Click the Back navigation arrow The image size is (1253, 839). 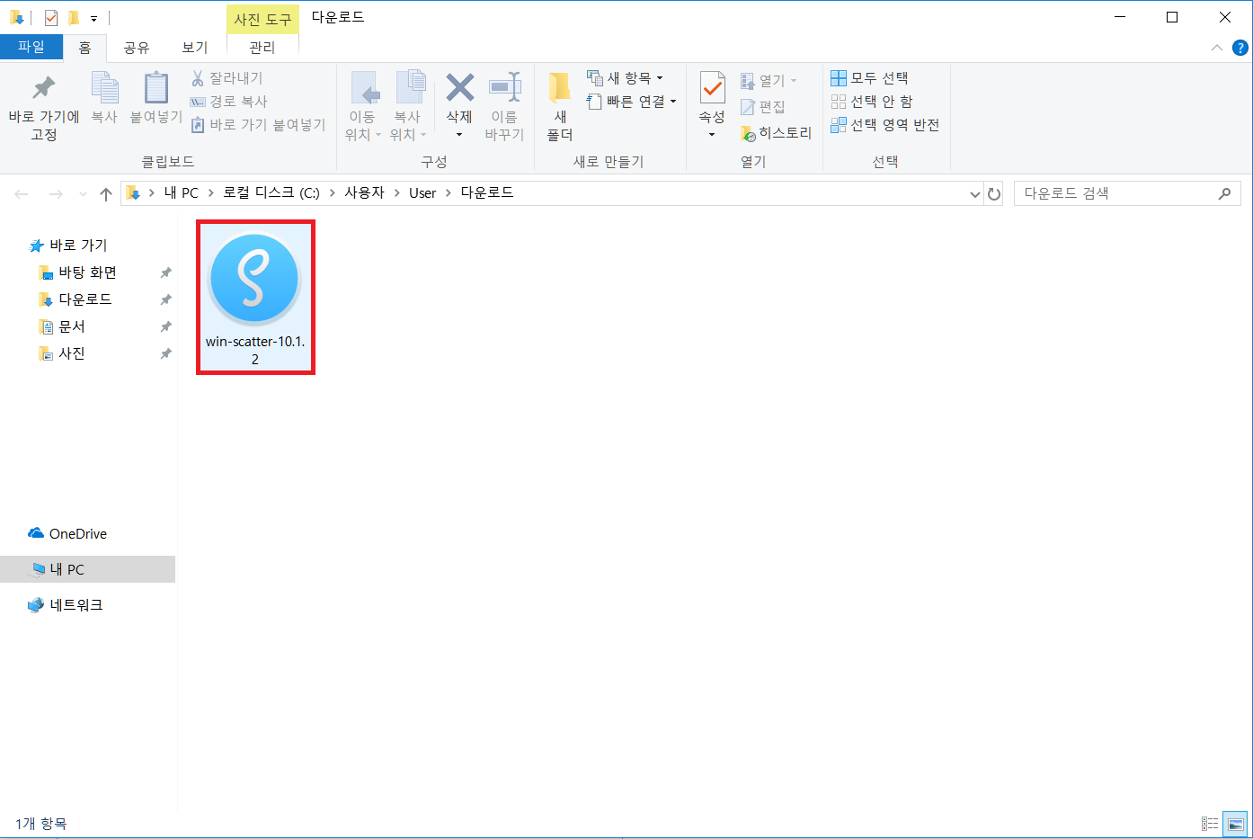pyautogui.click(x=22, y=193)
